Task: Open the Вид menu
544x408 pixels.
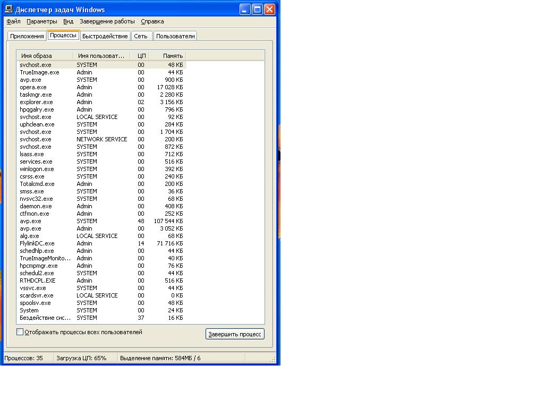Action: [x=69, y=21]
